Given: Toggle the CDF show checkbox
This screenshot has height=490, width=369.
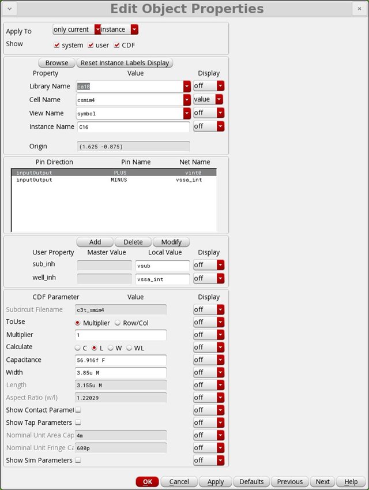Looking at the screenshot, I should click(x=117, y=45).
